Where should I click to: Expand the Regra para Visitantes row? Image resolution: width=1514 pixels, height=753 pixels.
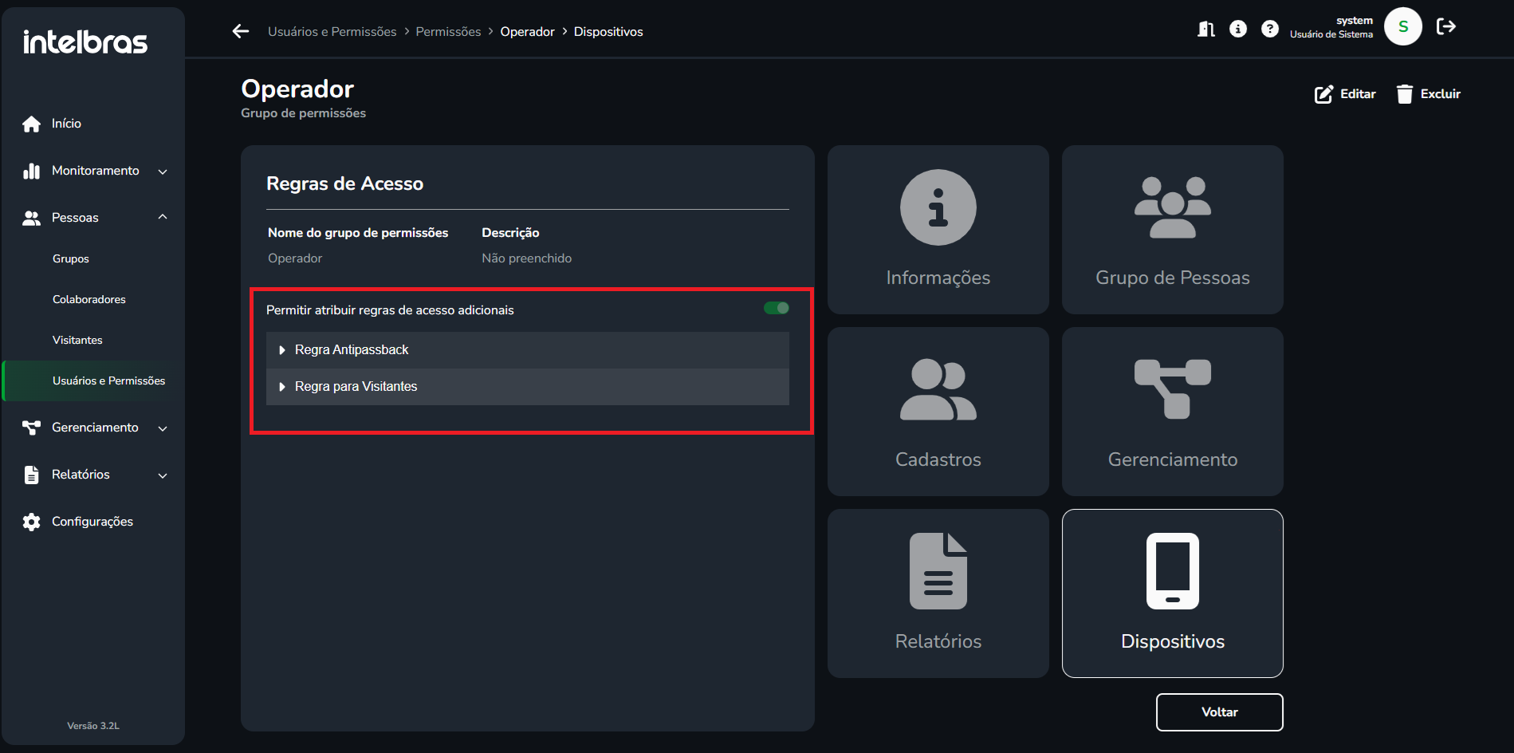coord(356,387)
